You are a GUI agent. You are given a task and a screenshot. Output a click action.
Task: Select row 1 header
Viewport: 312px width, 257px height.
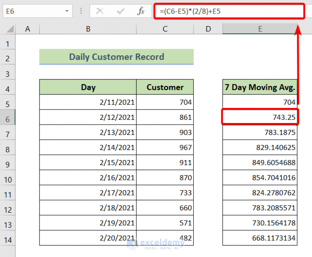(x=8, y=42)
